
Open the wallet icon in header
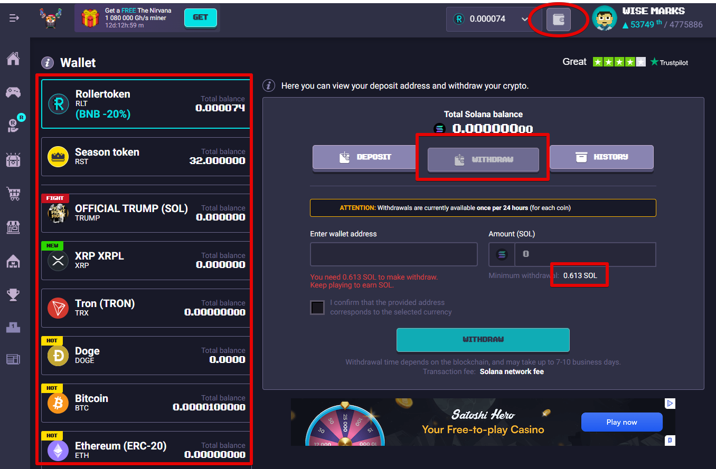(558, 20)
